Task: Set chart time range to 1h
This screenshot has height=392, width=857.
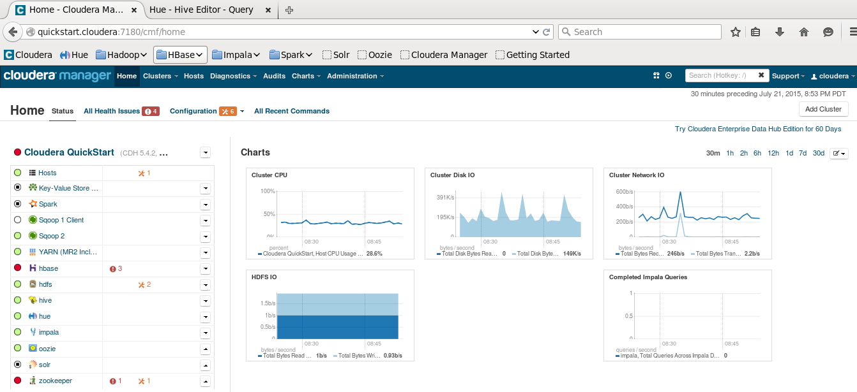Action: [730, 153]
